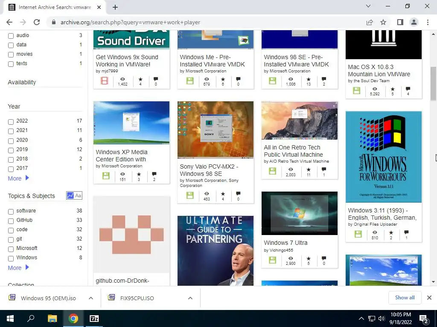Click the page vertical scrollbar thumb
This screenshot has width=437, height=327.
pos(433,83)
